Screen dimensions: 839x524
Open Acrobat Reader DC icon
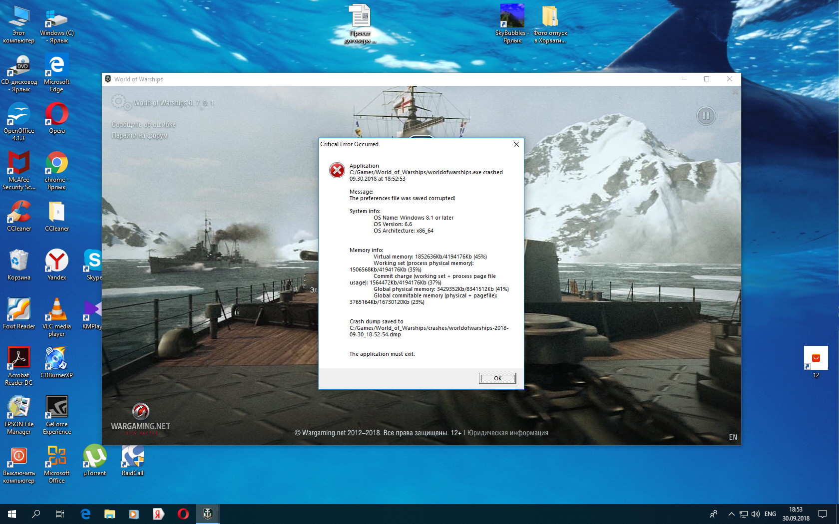pyautogui.click(x=19, y=367)
